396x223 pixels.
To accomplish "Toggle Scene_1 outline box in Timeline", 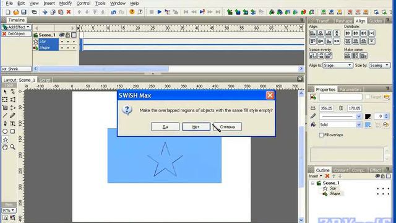I will [74, 35].
